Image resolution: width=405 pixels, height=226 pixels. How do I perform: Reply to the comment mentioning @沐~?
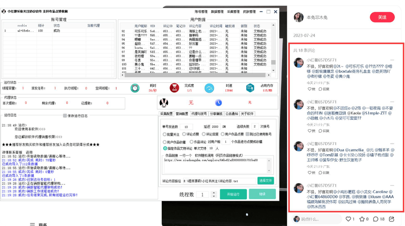pos(324,89)
